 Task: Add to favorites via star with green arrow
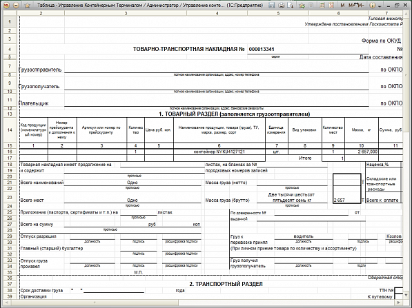point(302,5)
